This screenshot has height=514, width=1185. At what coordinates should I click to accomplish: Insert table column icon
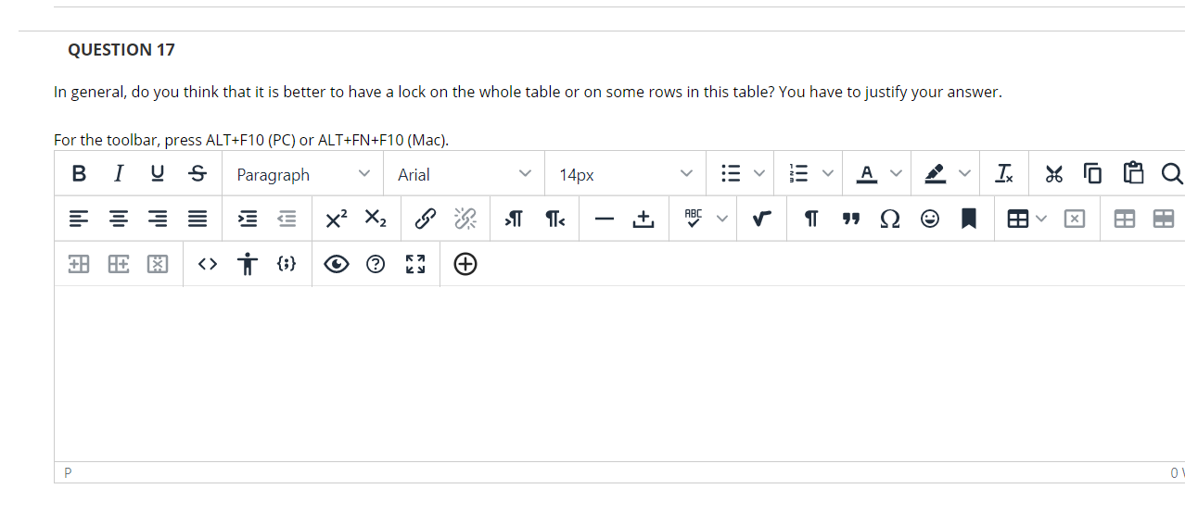[x=118, y=264]
